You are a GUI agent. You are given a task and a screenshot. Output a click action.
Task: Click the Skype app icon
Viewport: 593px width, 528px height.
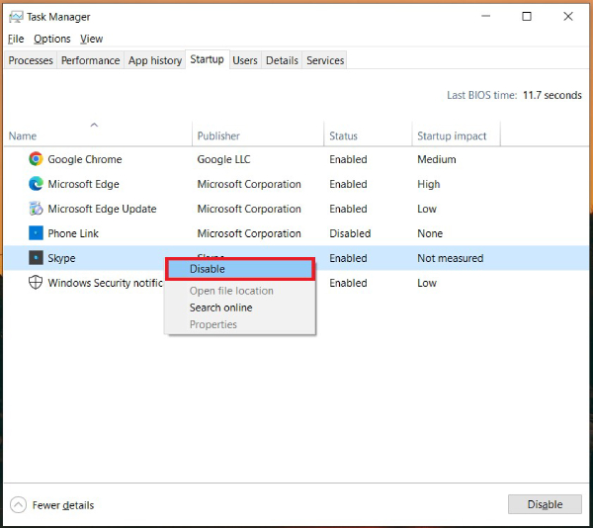[x=36, y=258]
